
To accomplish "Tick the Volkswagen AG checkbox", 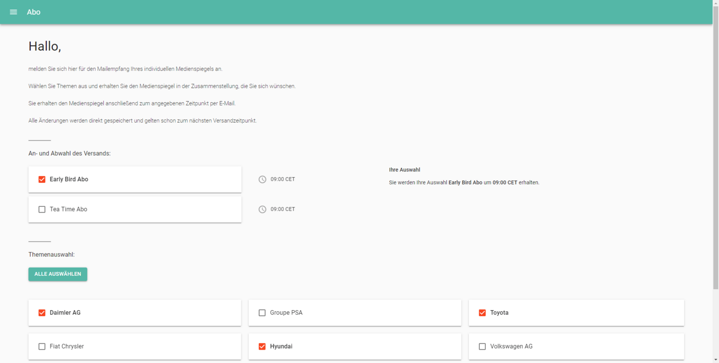I will pos(482,347).
